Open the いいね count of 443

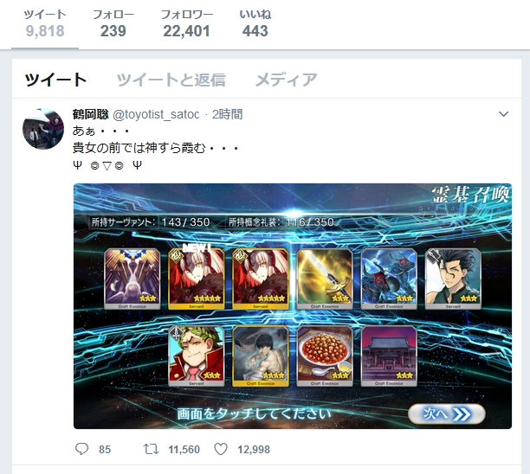[x=255, y=23]
